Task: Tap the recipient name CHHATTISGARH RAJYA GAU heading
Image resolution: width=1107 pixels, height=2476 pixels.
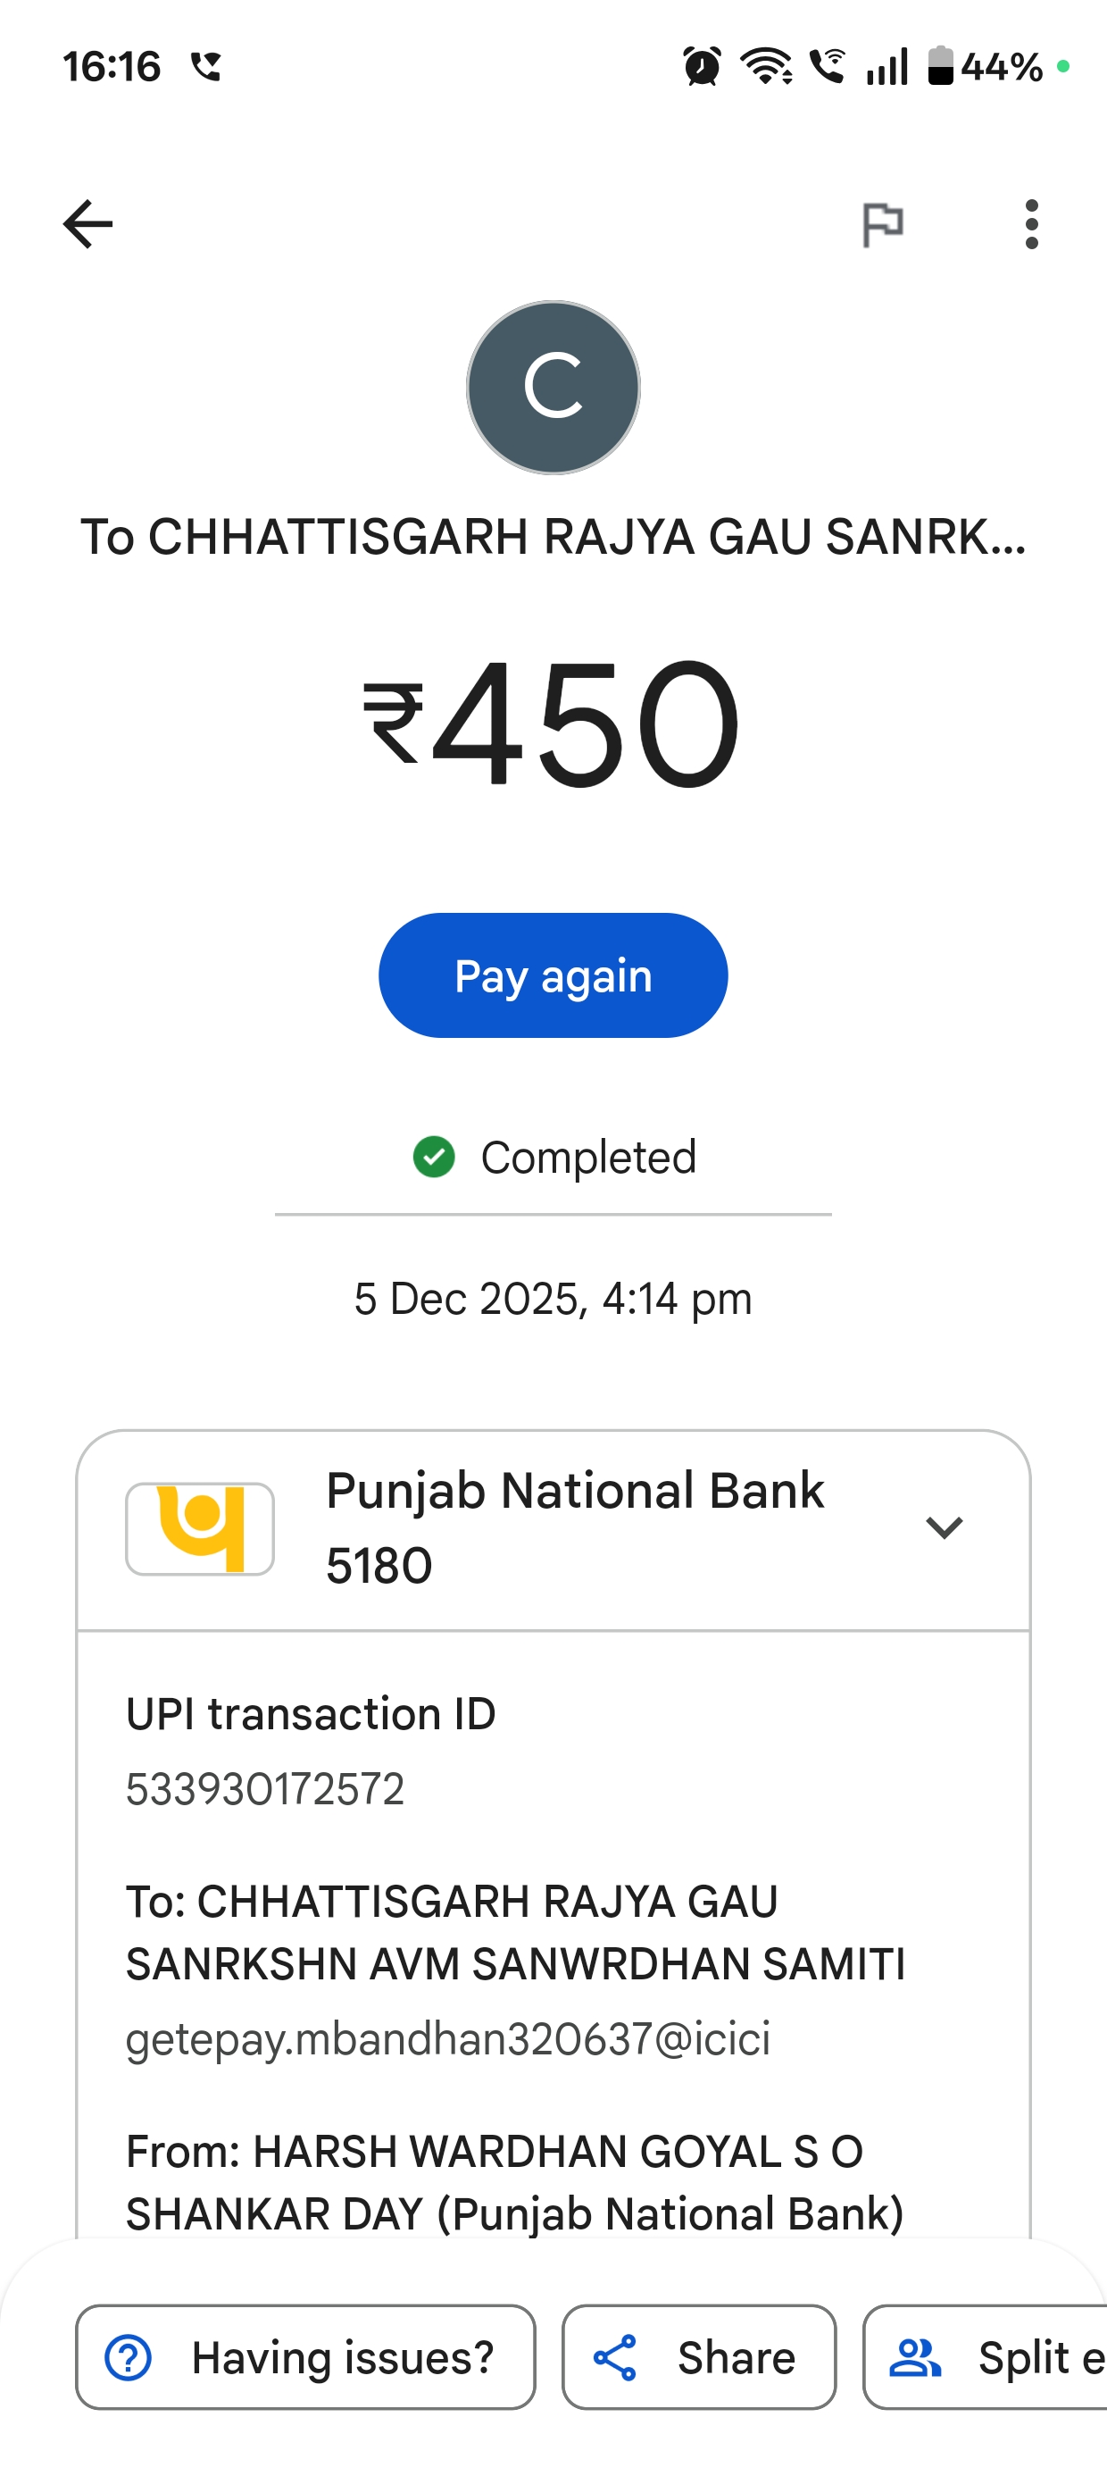Action: click(553, 536)
